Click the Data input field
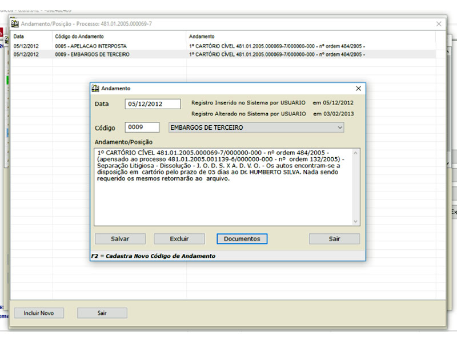Screen dimensions: 457x343 (x=153, y=103)
